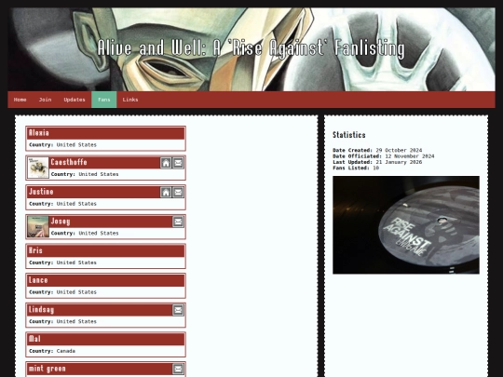Select the name Mal

coord(34,339)
